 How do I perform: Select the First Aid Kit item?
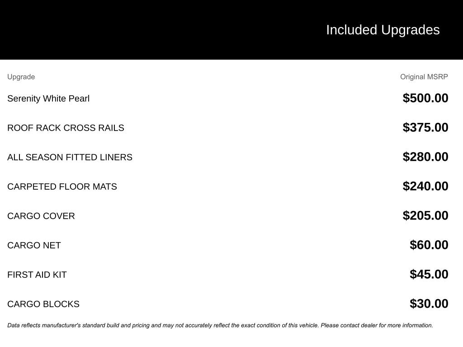[x=37, y=275]
